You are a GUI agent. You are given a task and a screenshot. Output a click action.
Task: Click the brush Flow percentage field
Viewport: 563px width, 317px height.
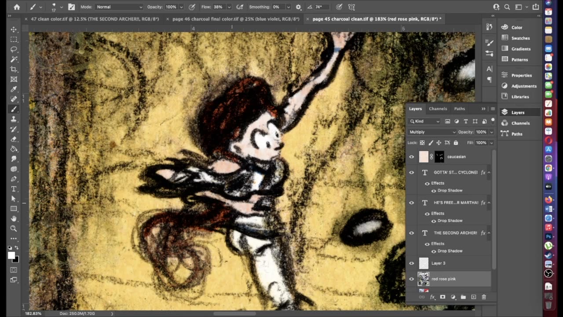(x=218, y=7)
